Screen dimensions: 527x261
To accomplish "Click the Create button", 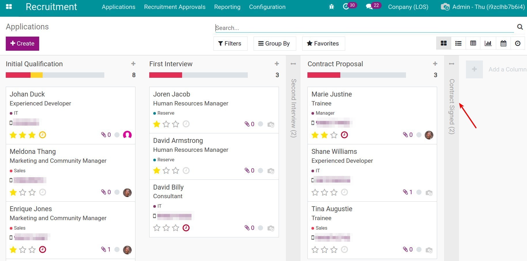I will click(x=22, y=43).
